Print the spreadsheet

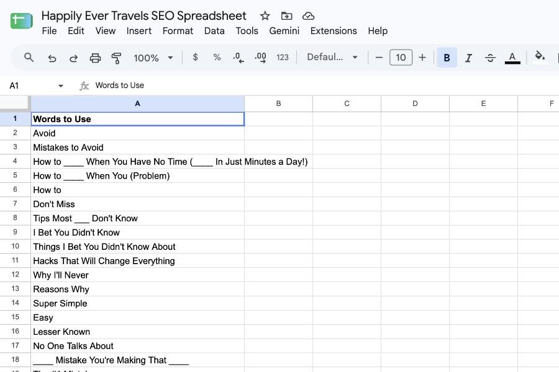pos(95,58)
